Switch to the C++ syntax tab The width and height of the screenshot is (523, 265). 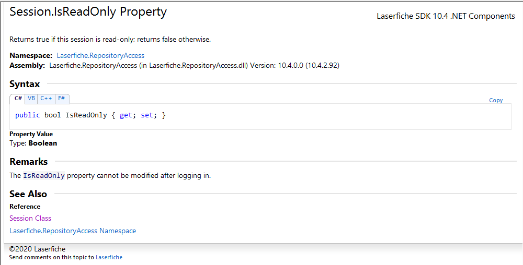46,99
